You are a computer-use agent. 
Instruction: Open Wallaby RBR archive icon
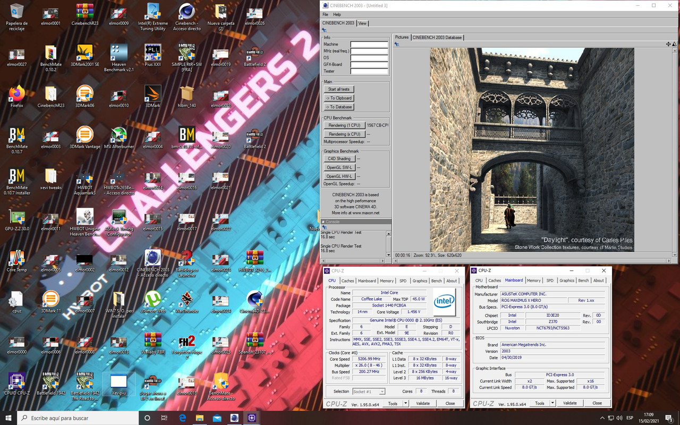tap(153, 344)
